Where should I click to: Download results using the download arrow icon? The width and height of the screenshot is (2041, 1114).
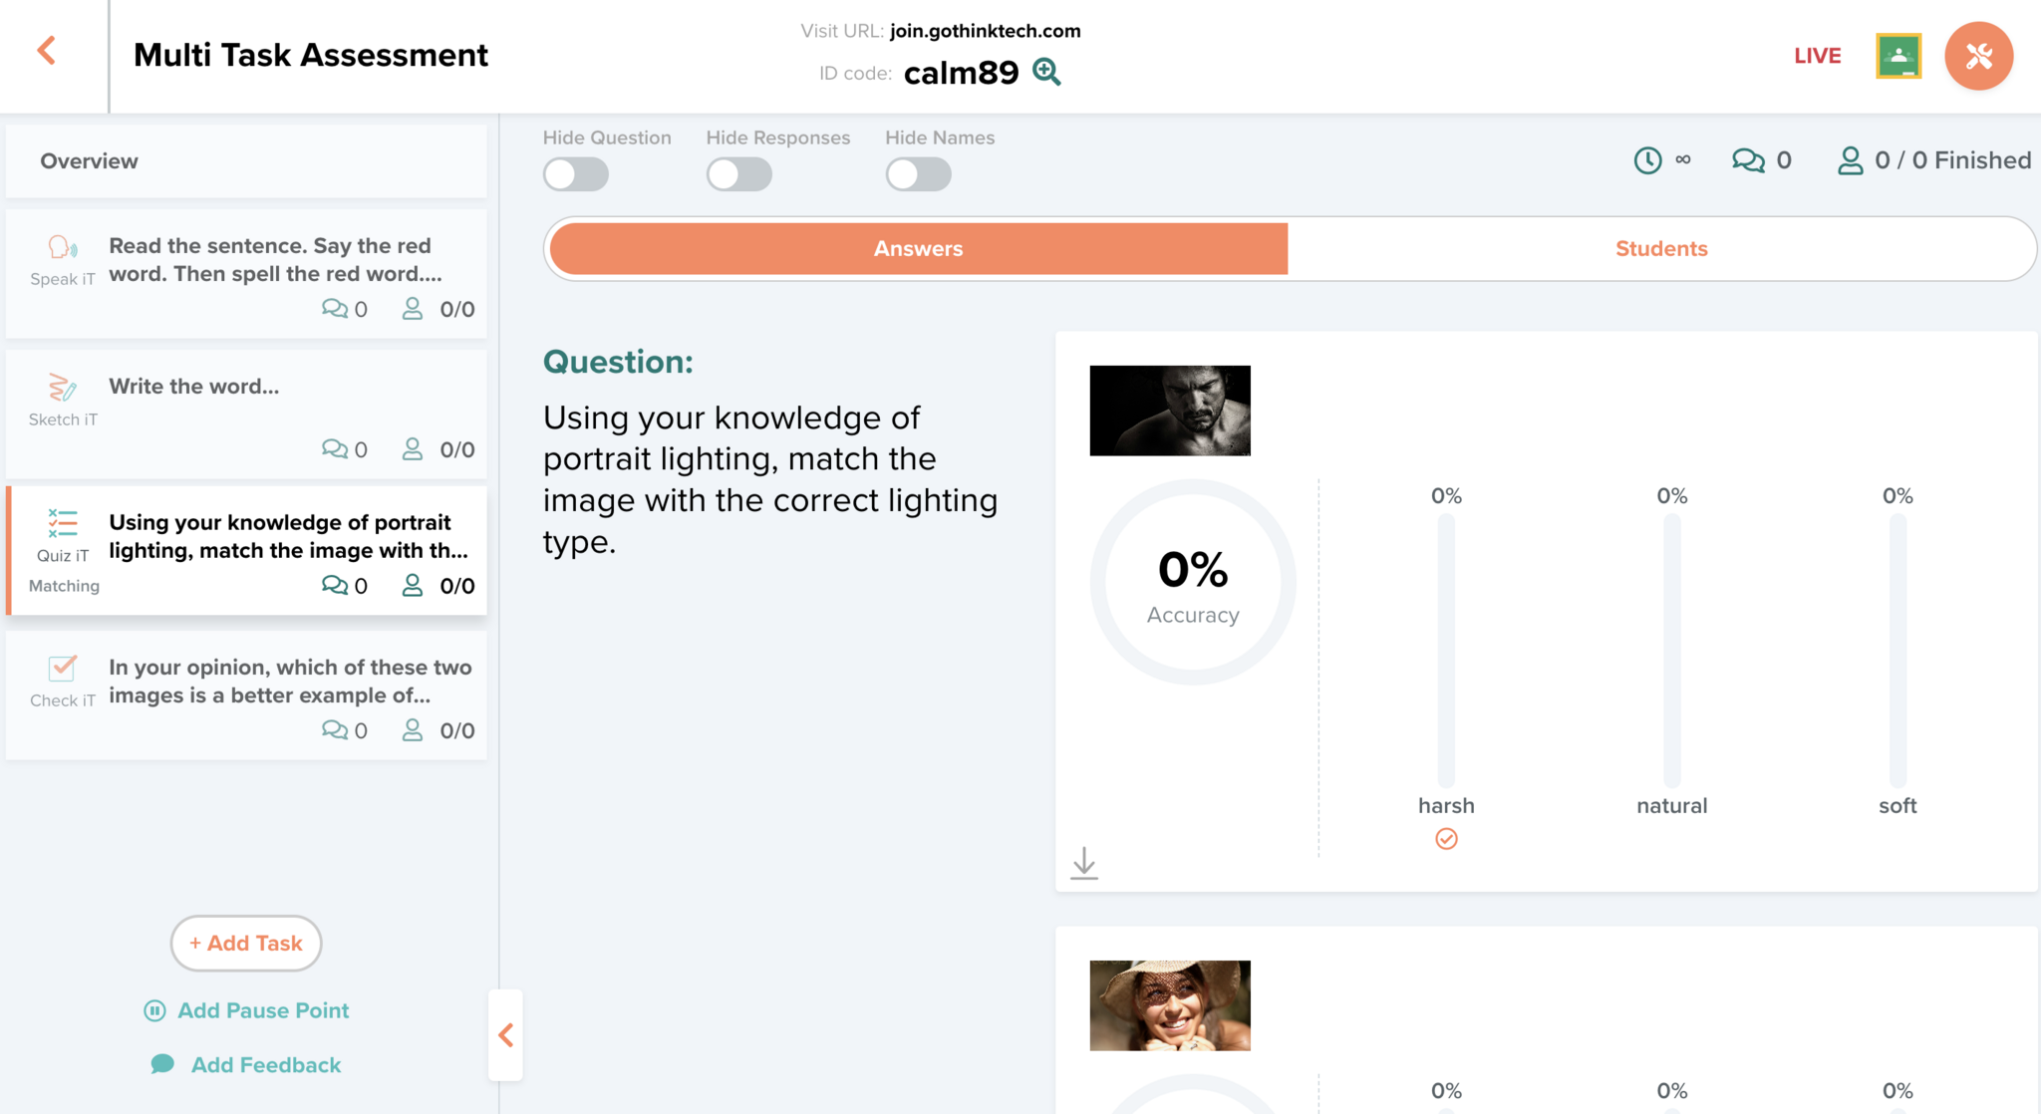click(1084, 863)
